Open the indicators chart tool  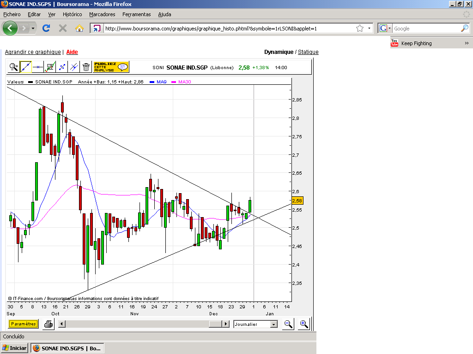(50, 67)
